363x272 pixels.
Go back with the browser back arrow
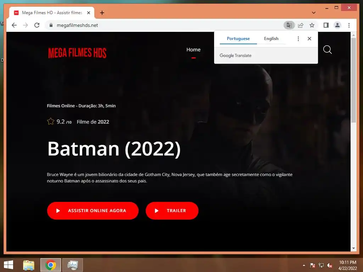coord(14,25)
